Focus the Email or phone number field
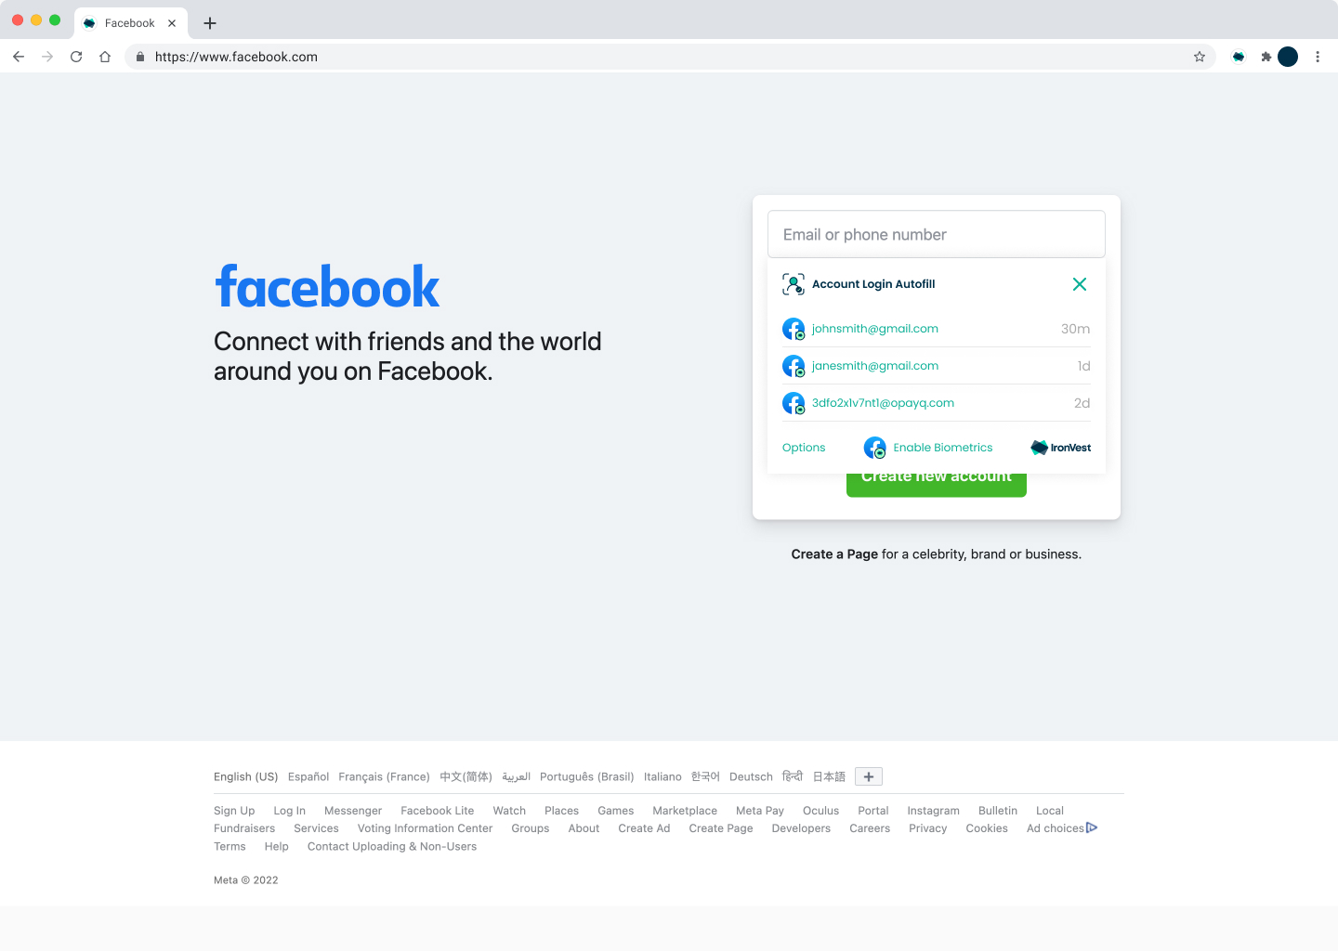The height and width of the screenshot is (951, 1338). (937, 234)
